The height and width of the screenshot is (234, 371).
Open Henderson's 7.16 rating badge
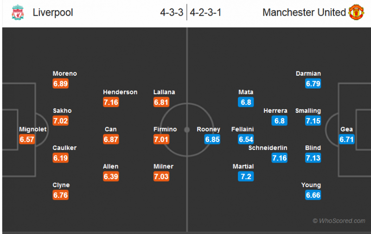[111, 102]
